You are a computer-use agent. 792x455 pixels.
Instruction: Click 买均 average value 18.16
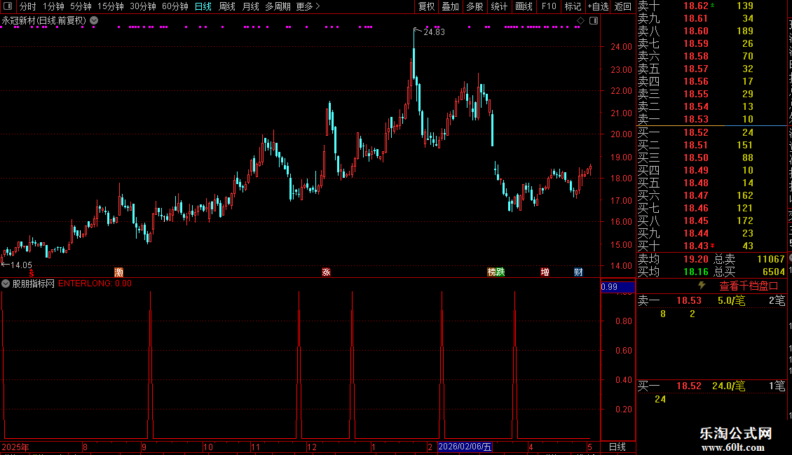click(x=696, y=272)
